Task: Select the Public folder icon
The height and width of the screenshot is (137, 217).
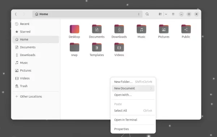Action: [x=186, y=29]
